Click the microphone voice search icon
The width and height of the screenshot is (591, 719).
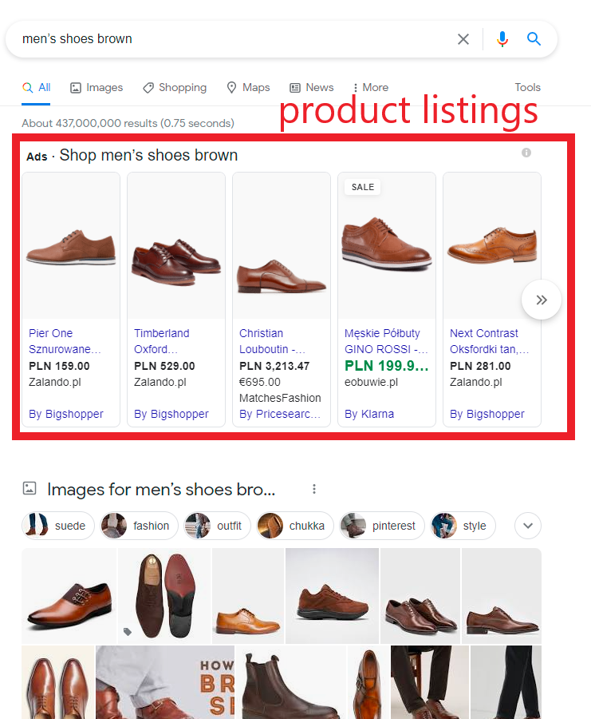click(x=502, y=39)
